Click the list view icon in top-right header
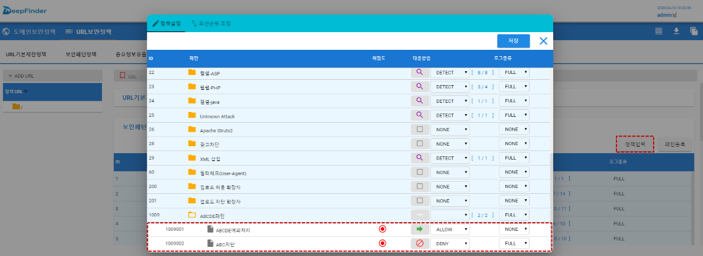Screen dimensions: 703x256 tap(658, 31)
